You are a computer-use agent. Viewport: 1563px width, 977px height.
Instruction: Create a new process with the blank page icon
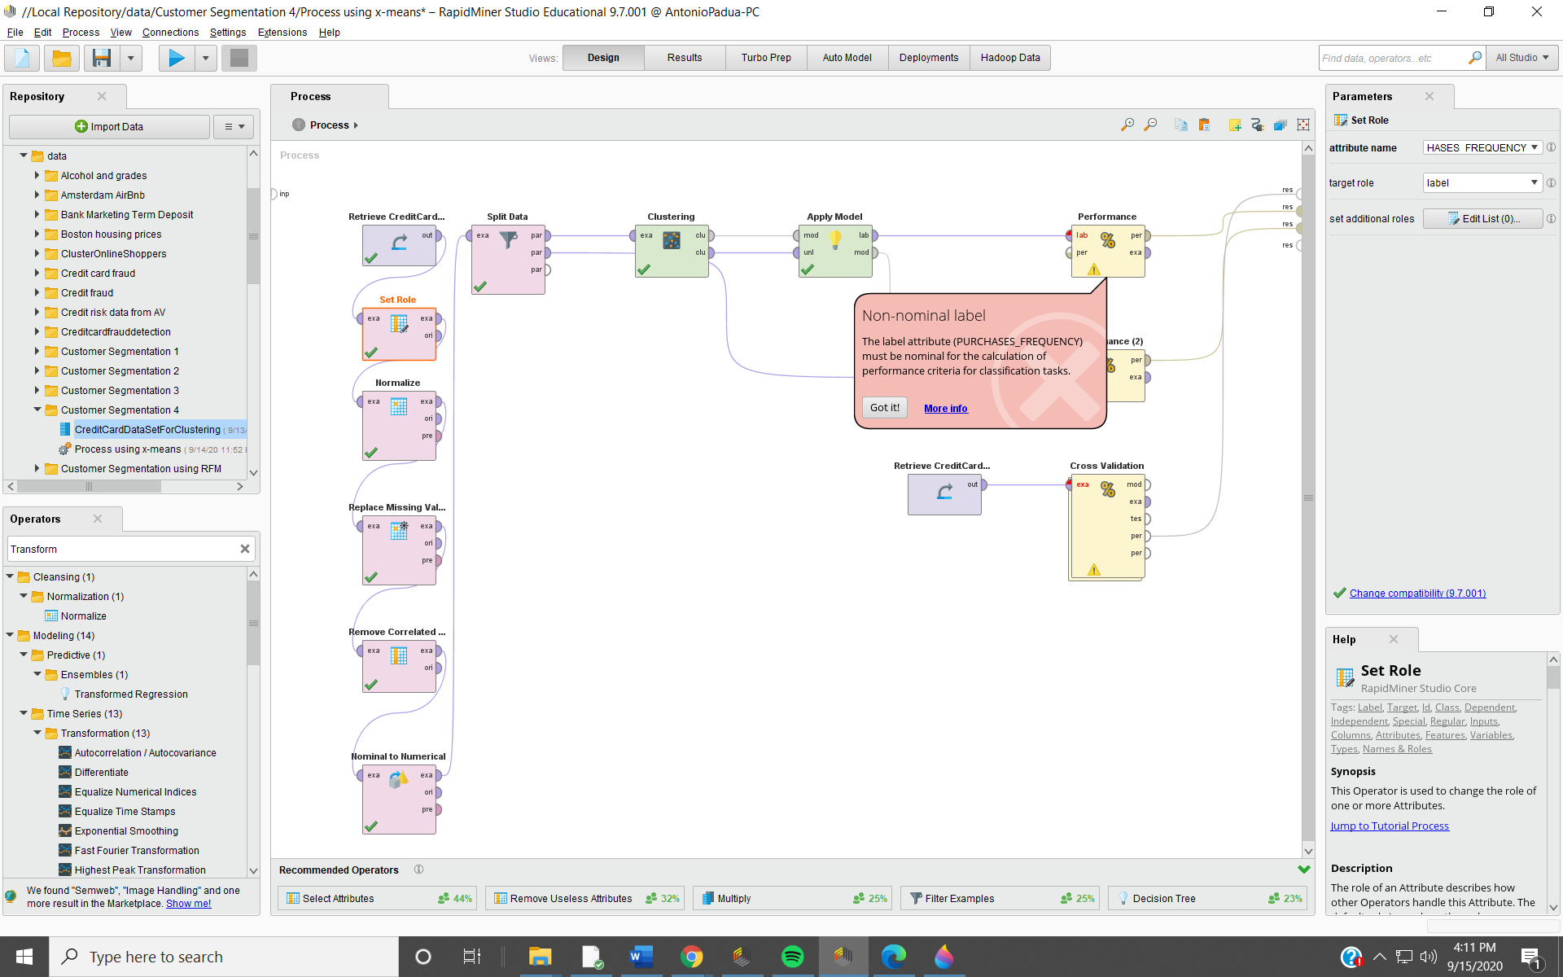[x=22, y=58]
